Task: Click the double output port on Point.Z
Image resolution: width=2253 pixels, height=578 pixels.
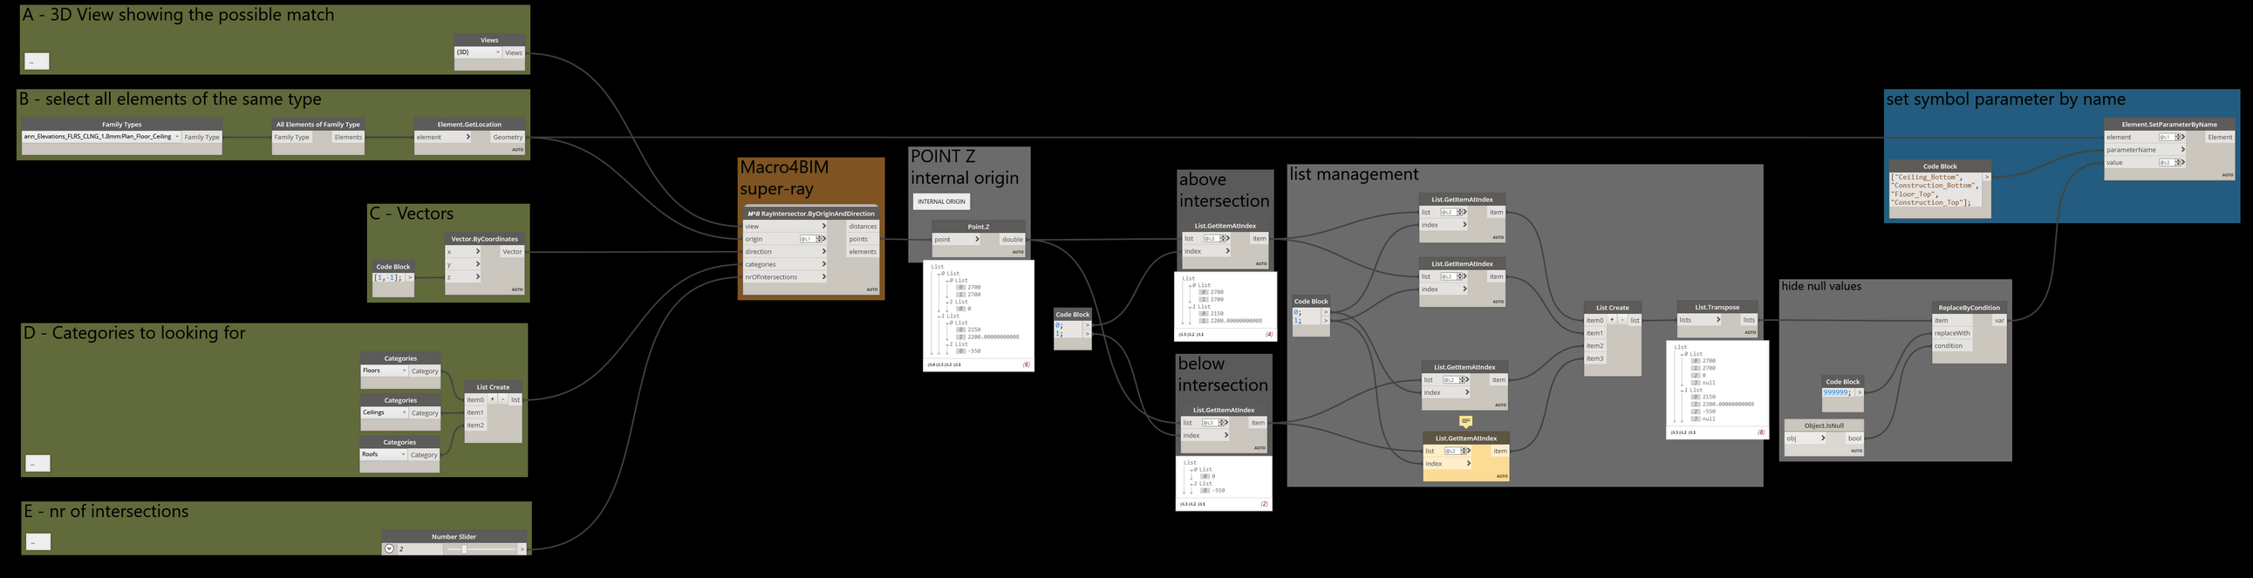Action: tap(1013, 240)
